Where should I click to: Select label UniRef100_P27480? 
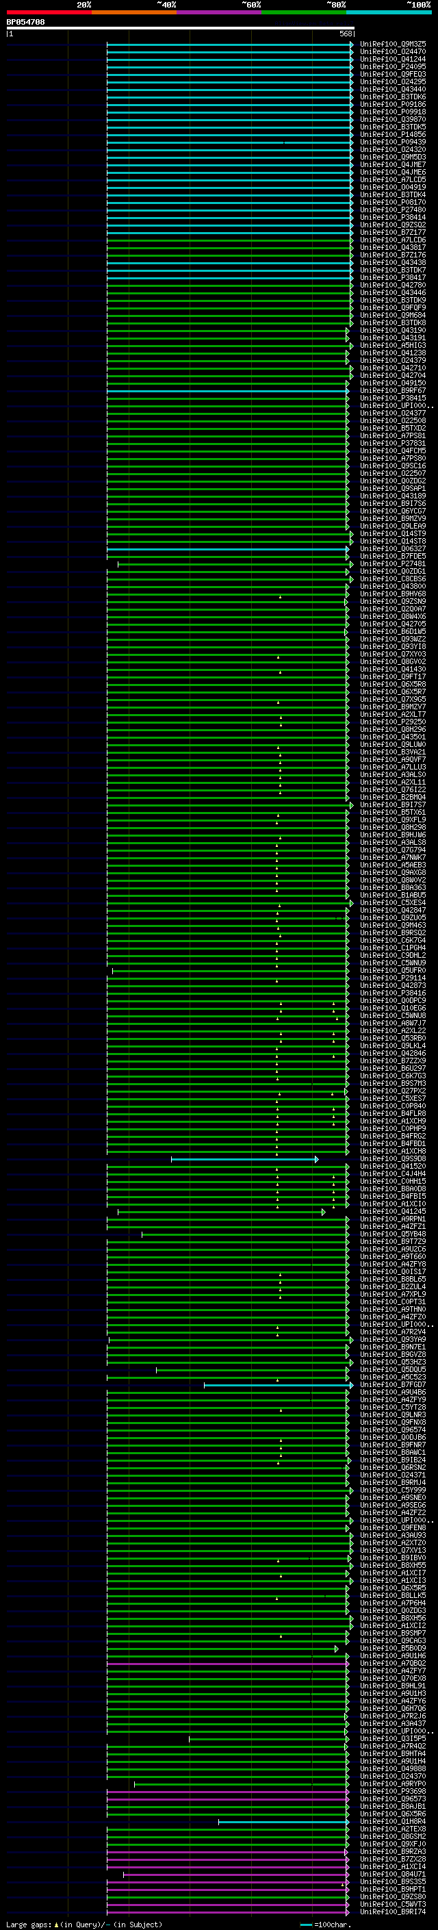393,209
